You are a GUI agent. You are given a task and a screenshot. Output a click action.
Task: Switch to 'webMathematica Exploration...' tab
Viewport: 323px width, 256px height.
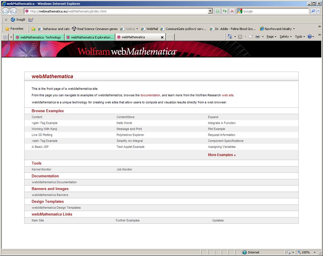90,37
